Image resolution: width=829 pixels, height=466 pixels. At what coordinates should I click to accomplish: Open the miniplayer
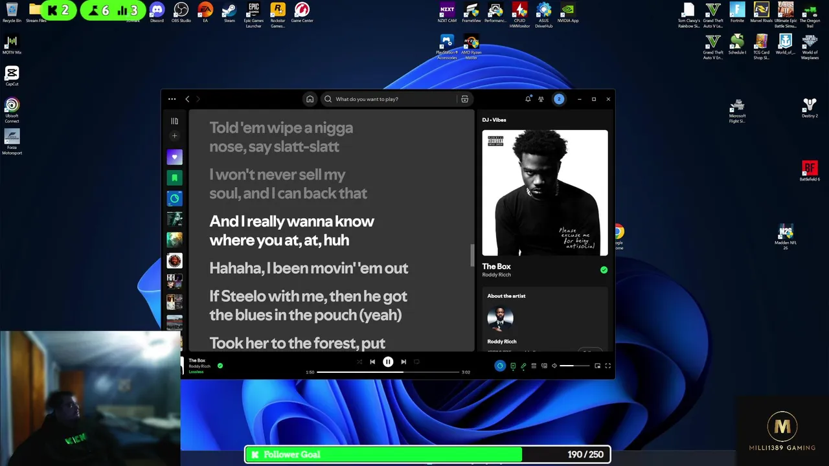point(597,366)
